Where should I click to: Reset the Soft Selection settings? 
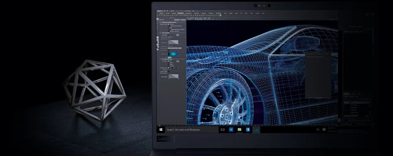pyautogui.click(x=178, y=35)
